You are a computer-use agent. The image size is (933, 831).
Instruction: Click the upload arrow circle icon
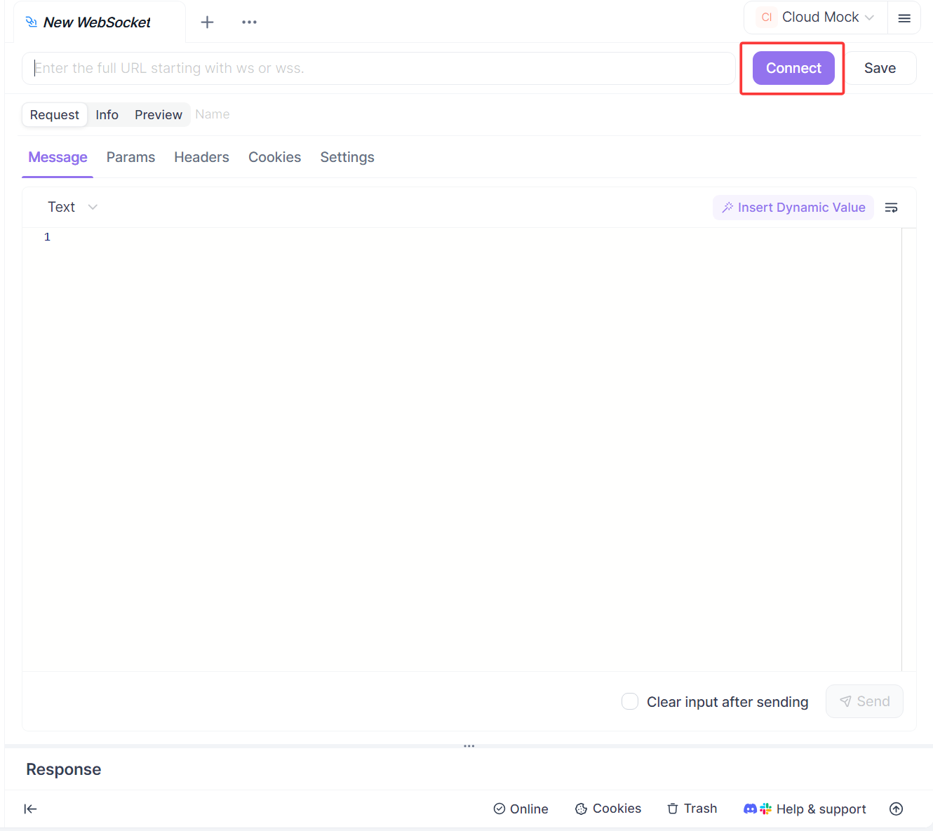tap(896, 809)
